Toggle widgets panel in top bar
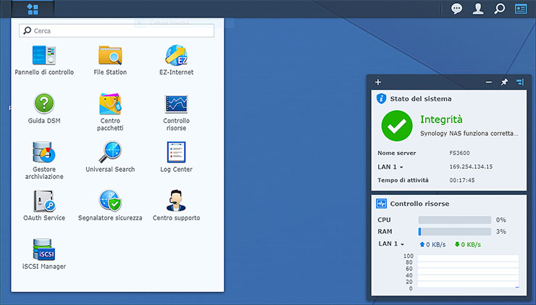Viewport: 536px width, 305px height. click(521, 9)
